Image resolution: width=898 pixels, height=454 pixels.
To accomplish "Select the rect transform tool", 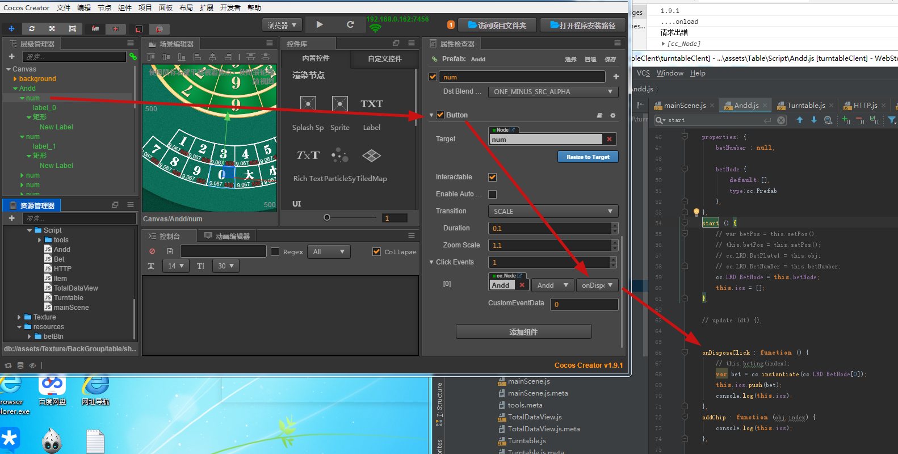I will coord(72,28).
